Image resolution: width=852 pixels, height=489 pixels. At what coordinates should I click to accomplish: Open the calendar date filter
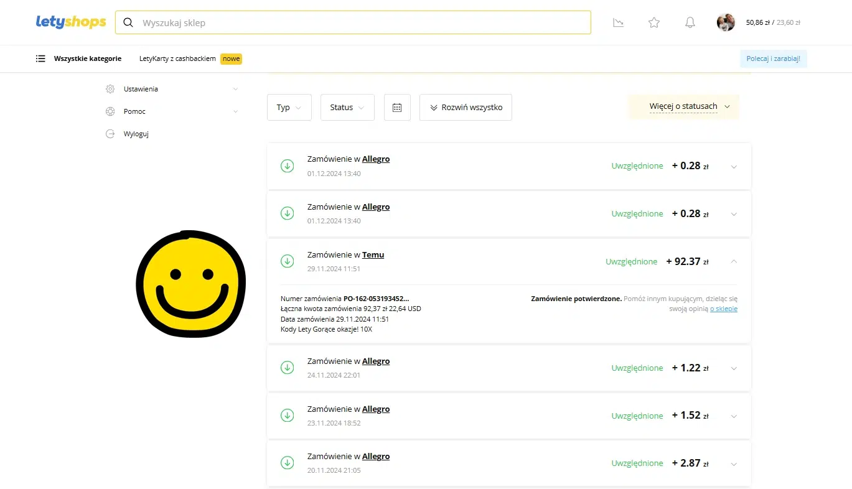(397, 108)
